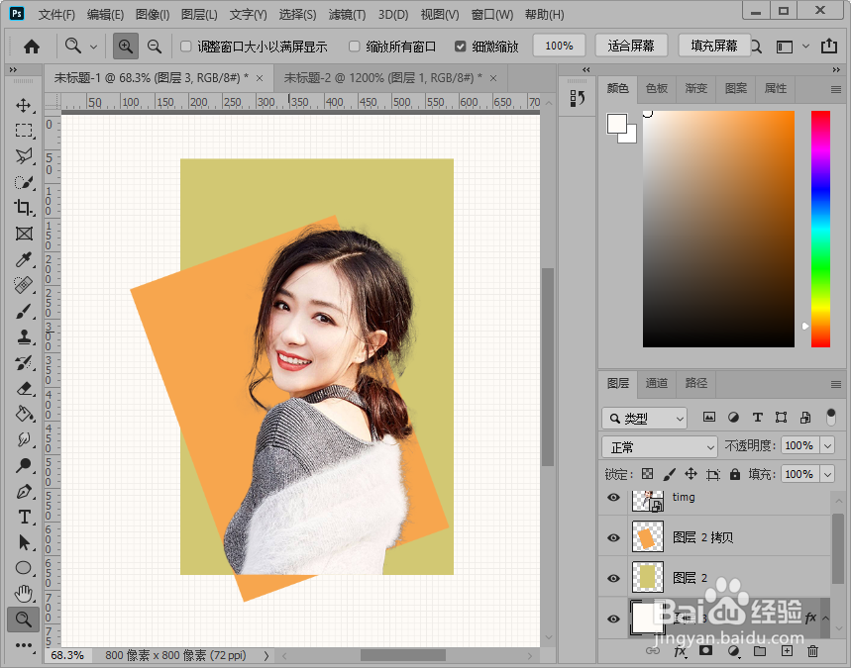Click the foreground color swatch
851x668 pixels.
tap(617, 124)
